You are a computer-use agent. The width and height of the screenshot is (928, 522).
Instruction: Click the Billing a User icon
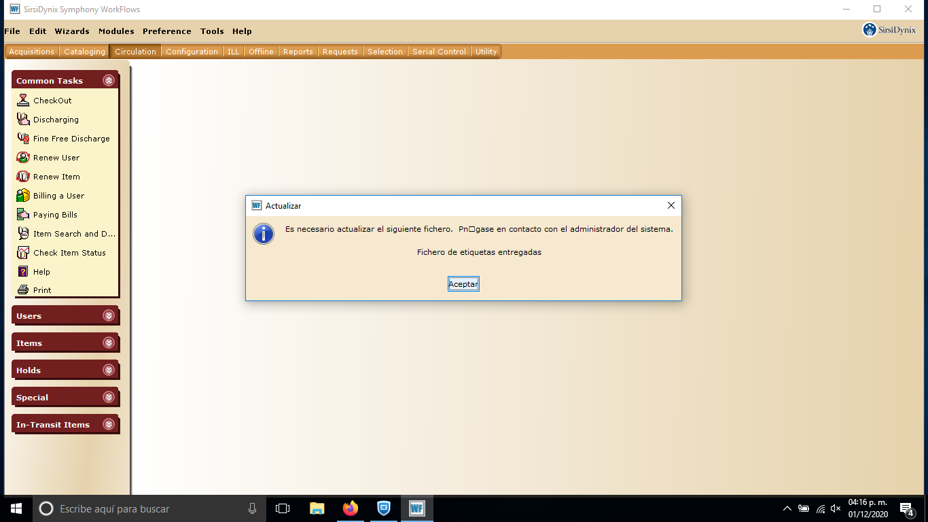click(x=23, y=195)
